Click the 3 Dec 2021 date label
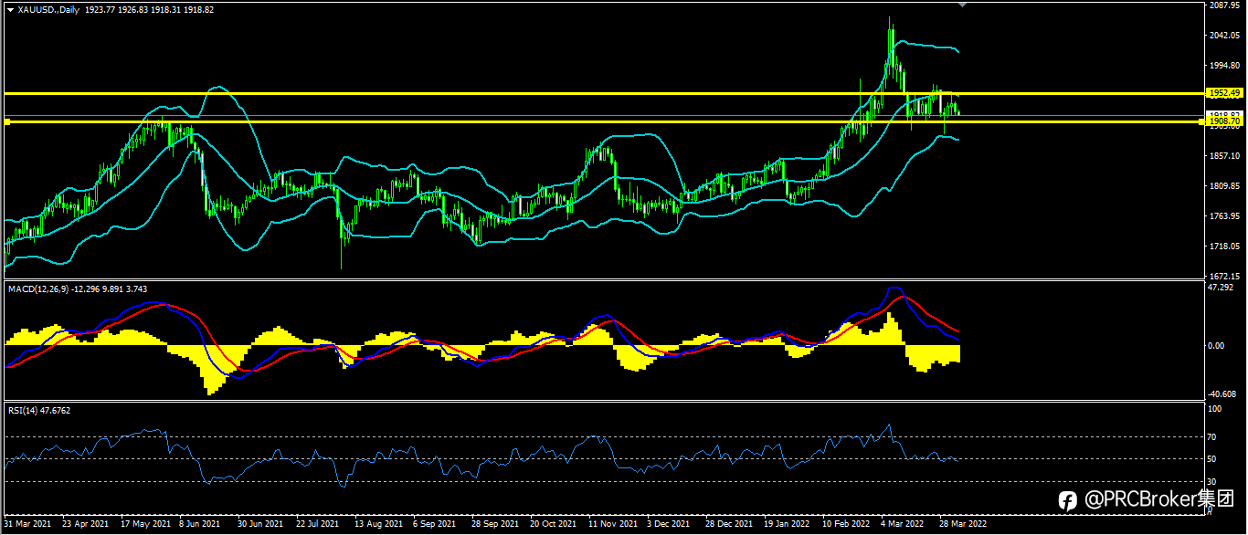1248x535 pixels. [668, 525]
